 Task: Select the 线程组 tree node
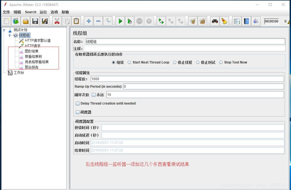(x=24, y=35)
